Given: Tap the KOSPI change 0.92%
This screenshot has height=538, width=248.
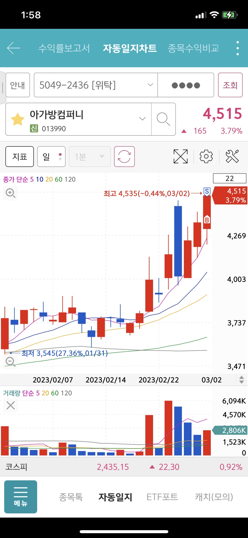Looking at the screenshot, I should tap(231, 467).
